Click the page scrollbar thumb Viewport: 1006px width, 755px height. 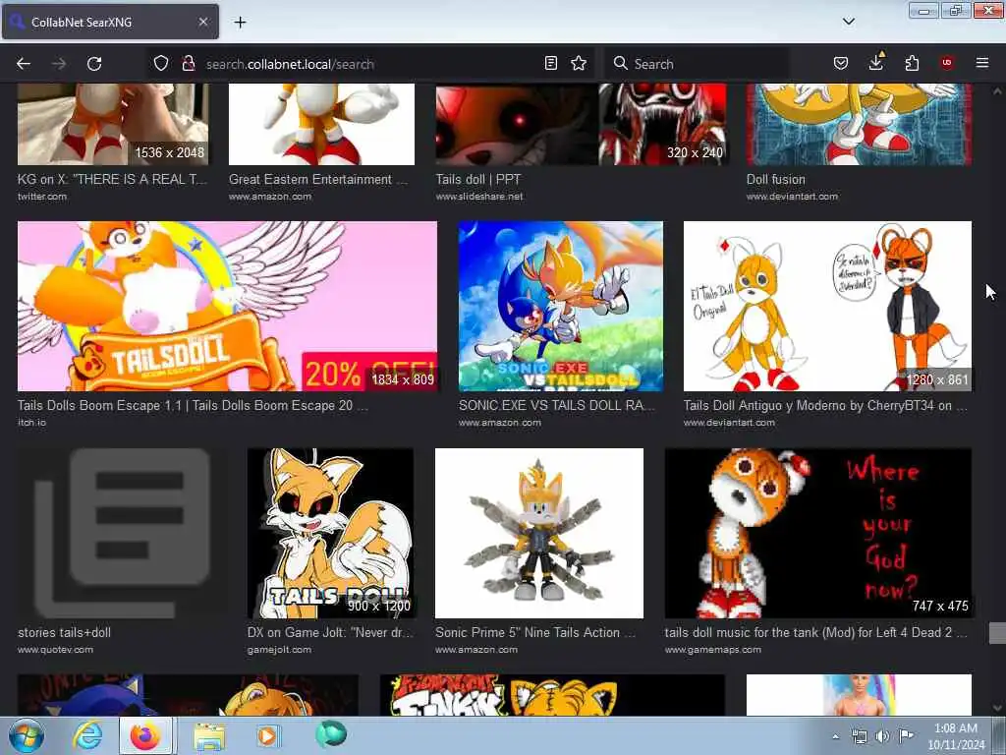tap(997, 632)
